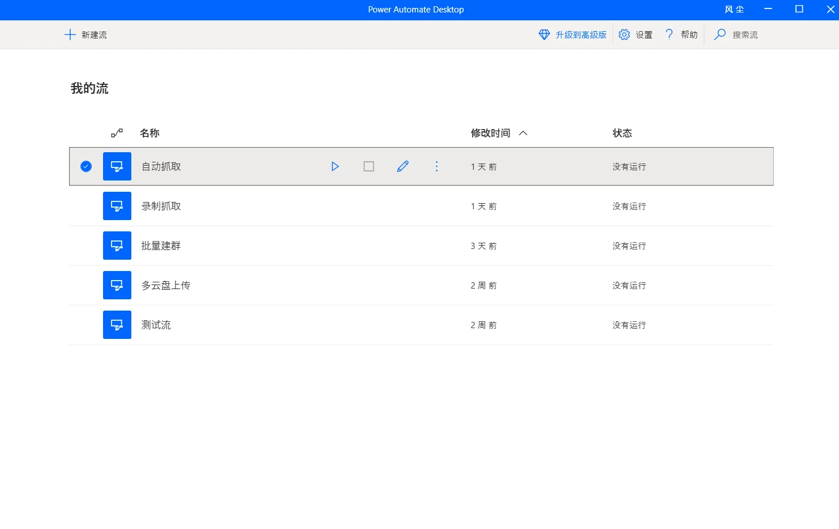Focus the 搜索流 search field

point(745,35)
